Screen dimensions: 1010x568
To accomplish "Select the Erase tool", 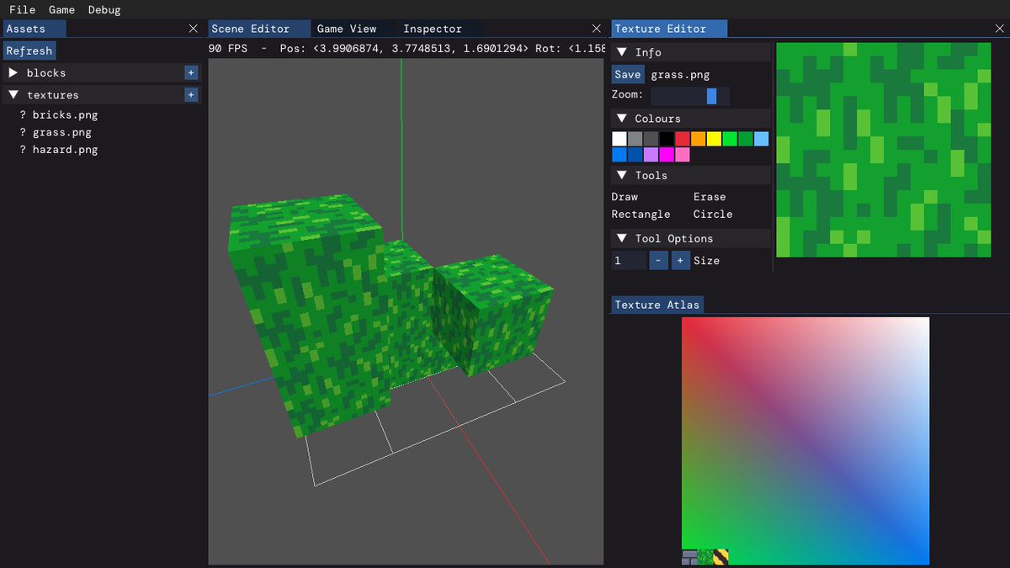I will [x=710, y=197].
